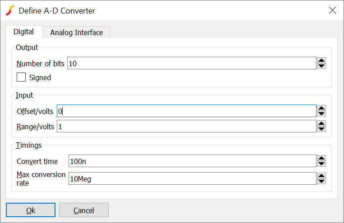Decrease the Number of bits value
344x223 pixels.
click(x=321, y=66)
